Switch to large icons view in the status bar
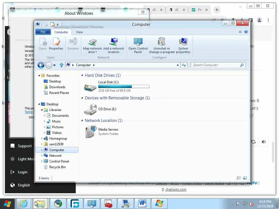279x209 pixels. click(245, 178)
